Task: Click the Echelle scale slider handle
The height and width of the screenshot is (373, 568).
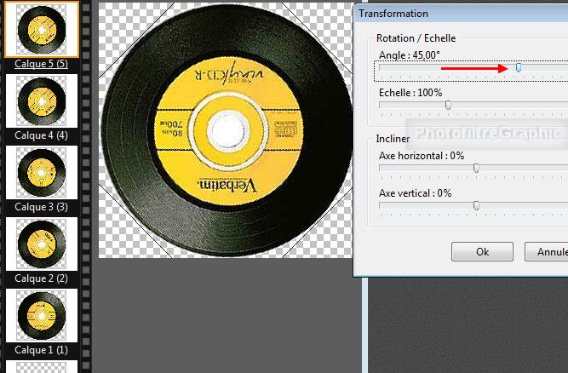Action: coord(448,106)
